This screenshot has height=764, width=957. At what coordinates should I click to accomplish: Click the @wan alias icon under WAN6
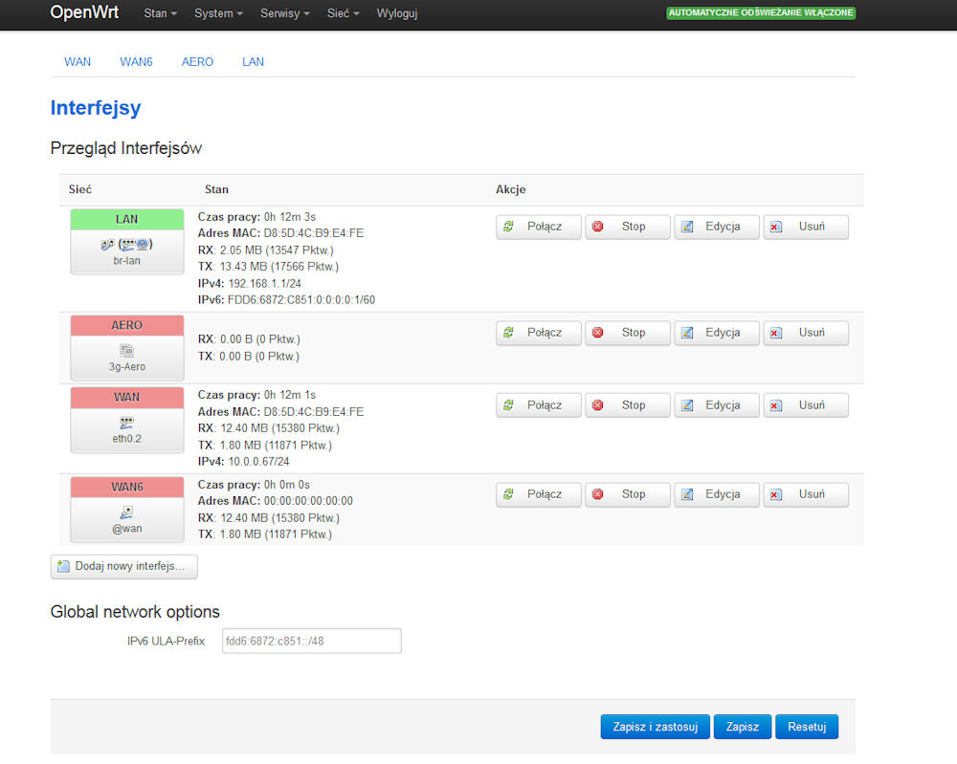click(x=126, y=513)
